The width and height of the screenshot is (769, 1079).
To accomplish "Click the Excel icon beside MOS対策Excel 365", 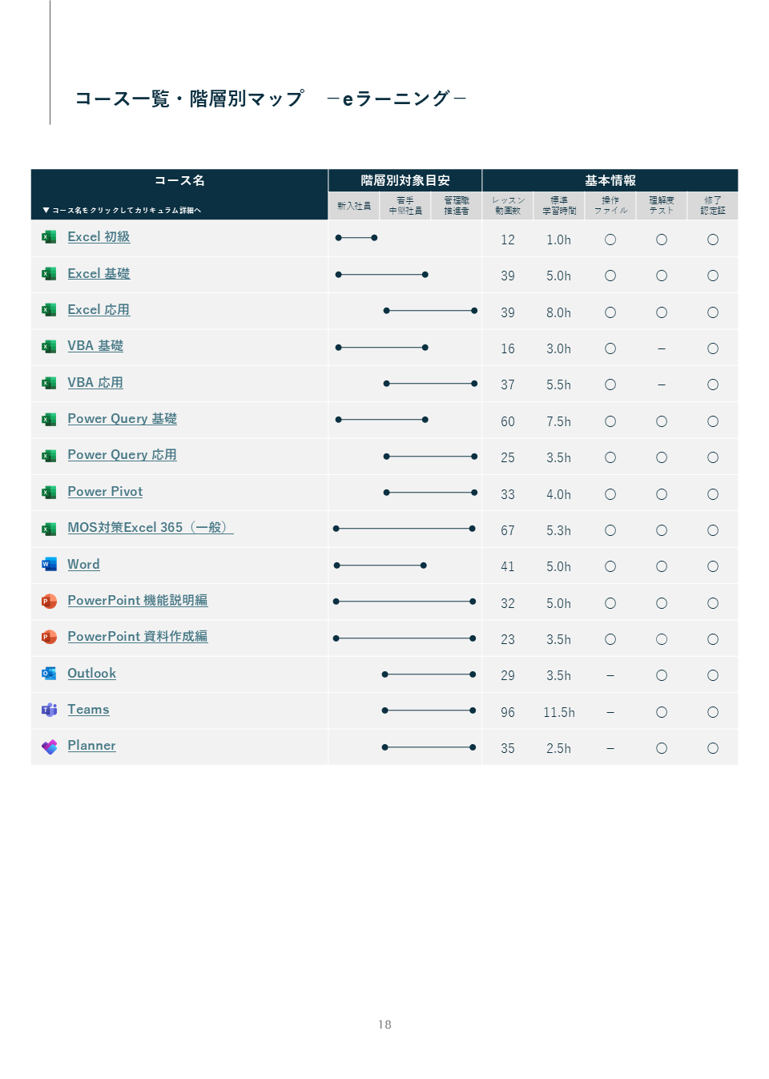I will point(49,529).
